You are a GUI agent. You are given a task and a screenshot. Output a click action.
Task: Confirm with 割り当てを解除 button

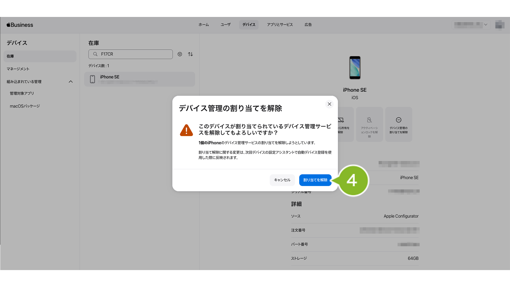pos(315,180)
